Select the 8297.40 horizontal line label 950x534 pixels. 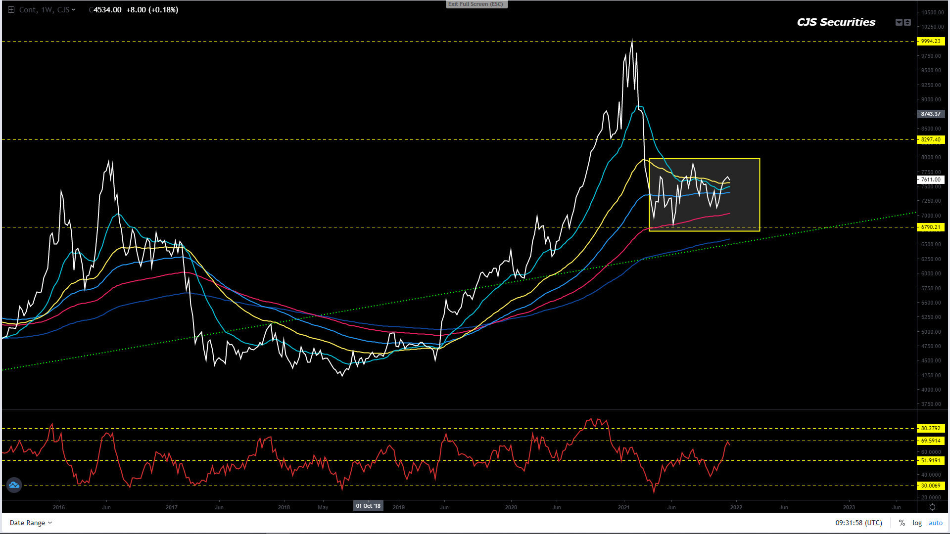tap(930, 140)
